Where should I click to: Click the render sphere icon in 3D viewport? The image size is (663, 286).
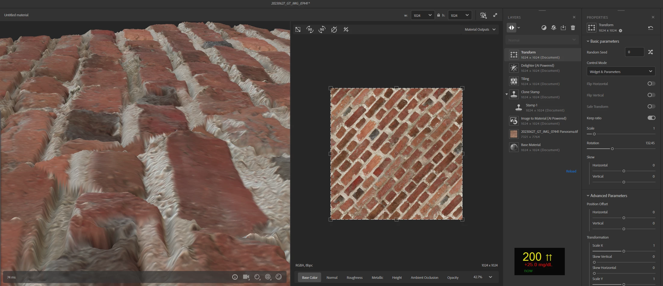(x=279, y=277)
